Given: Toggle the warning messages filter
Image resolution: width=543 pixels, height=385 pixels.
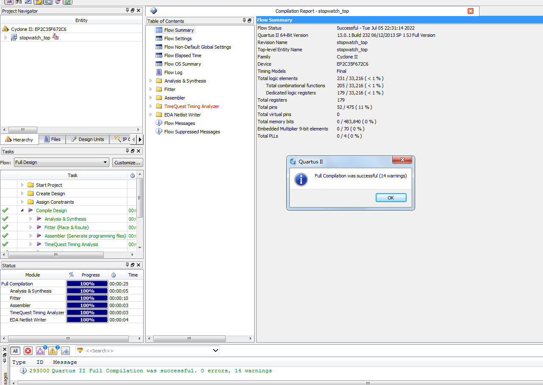Looking at the screenshot, I should [x=53, y=350].
